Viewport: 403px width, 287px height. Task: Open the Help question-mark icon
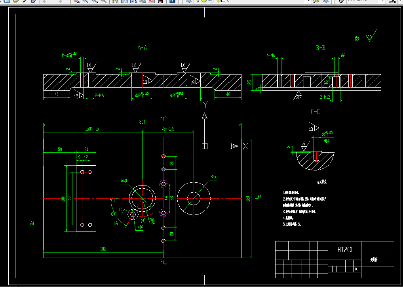pyautogui.click(x=173, y=1)
